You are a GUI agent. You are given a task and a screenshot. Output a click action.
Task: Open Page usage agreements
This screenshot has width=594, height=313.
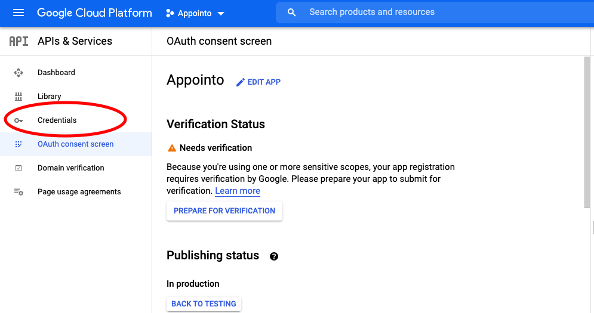pos(79,192)
